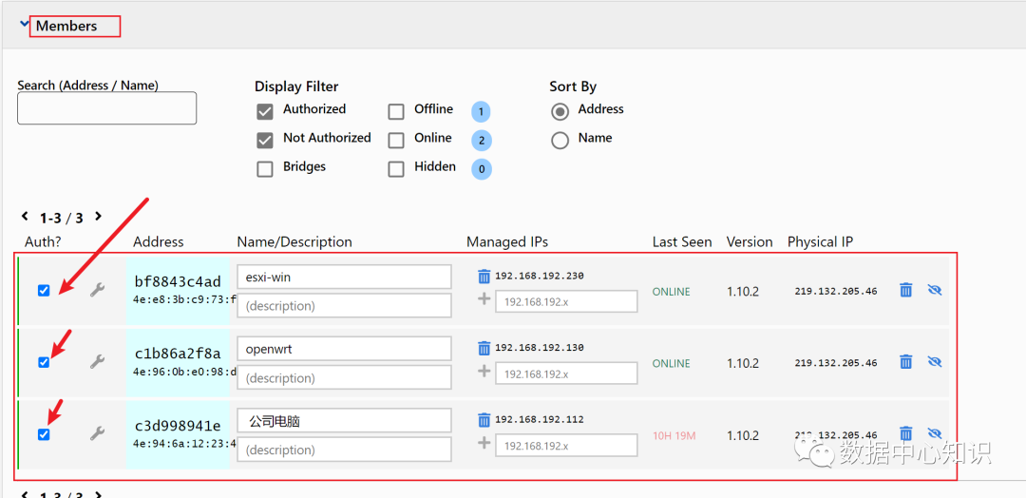Edit the esxi-win name field

(344, 277)
